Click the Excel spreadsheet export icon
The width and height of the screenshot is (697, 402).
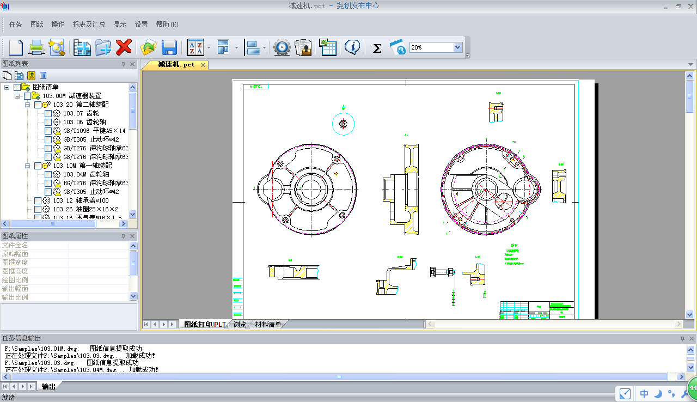[327, 47]
